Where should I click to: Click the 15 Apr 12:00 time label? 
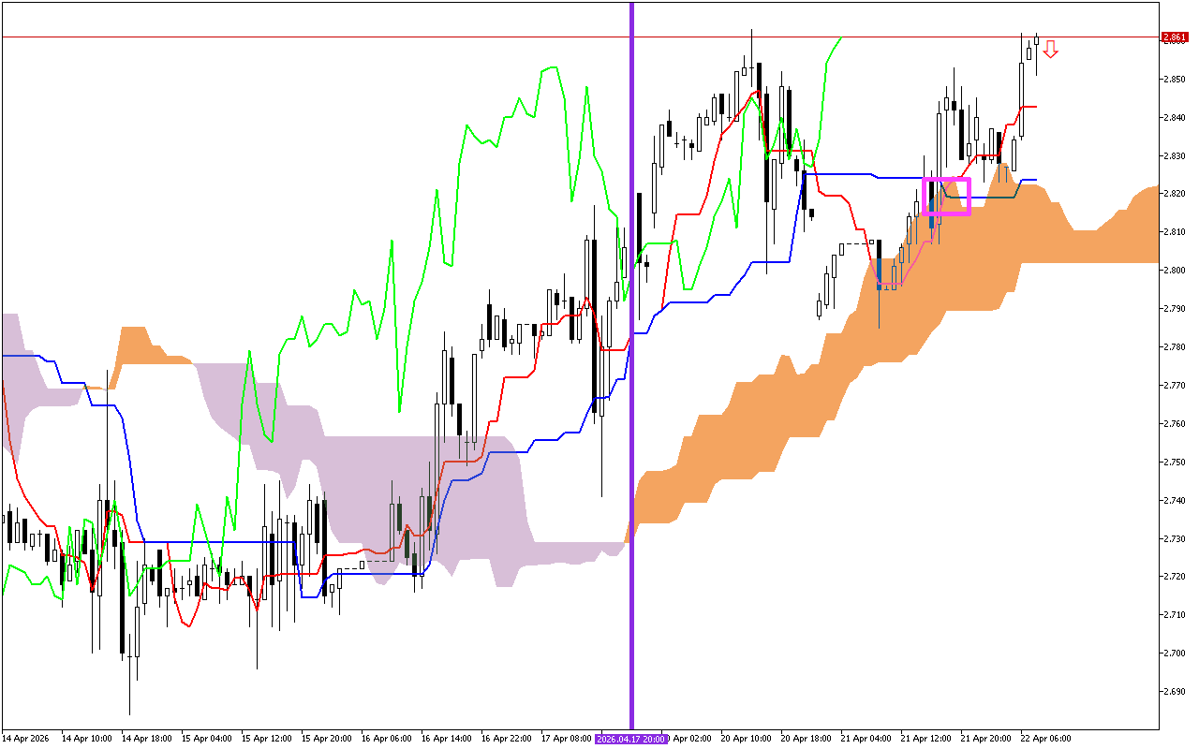tap(266, 739)
